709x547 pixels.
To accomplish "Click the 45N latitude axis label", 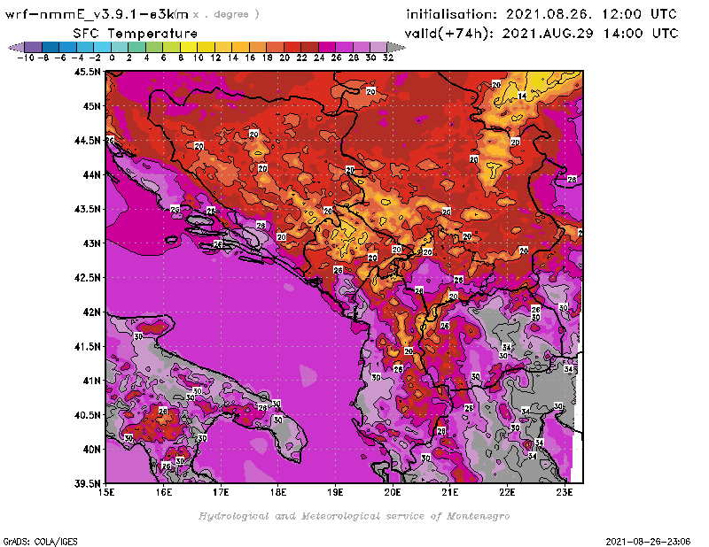I will click(x=91, y=106).
